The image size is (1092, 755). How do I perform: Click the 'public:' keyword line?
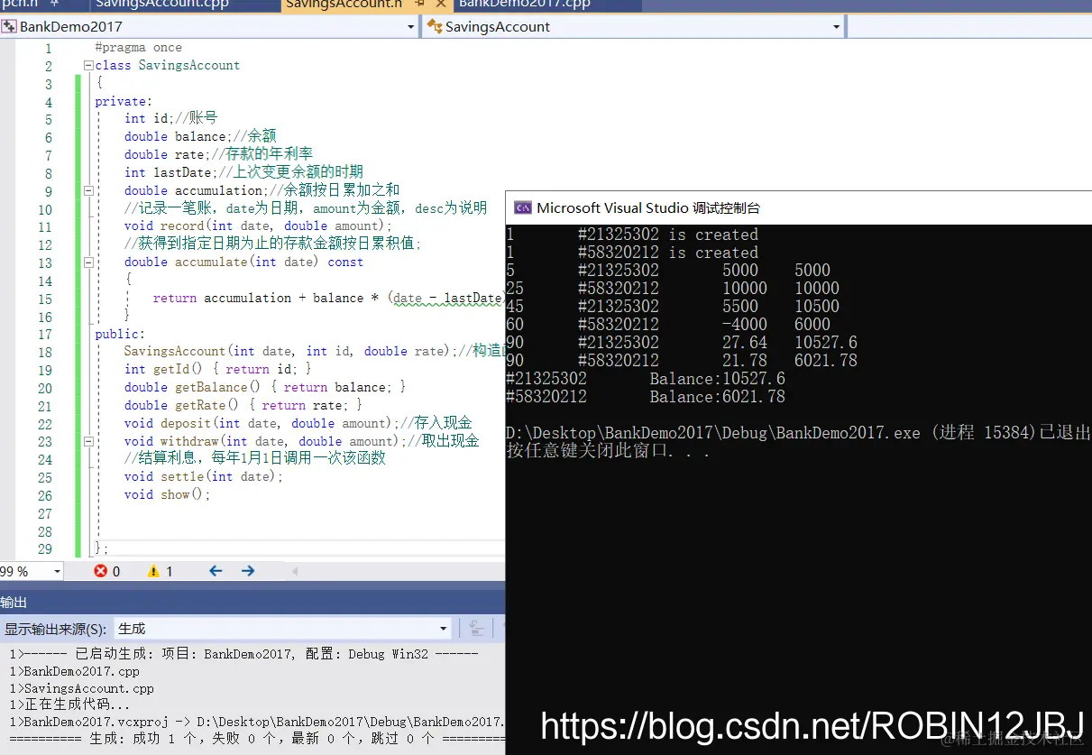[120, 335]
